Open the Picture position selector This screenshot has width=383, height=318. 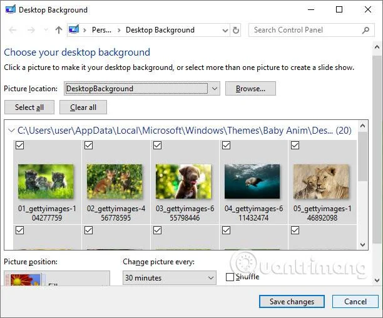point(57,278)
